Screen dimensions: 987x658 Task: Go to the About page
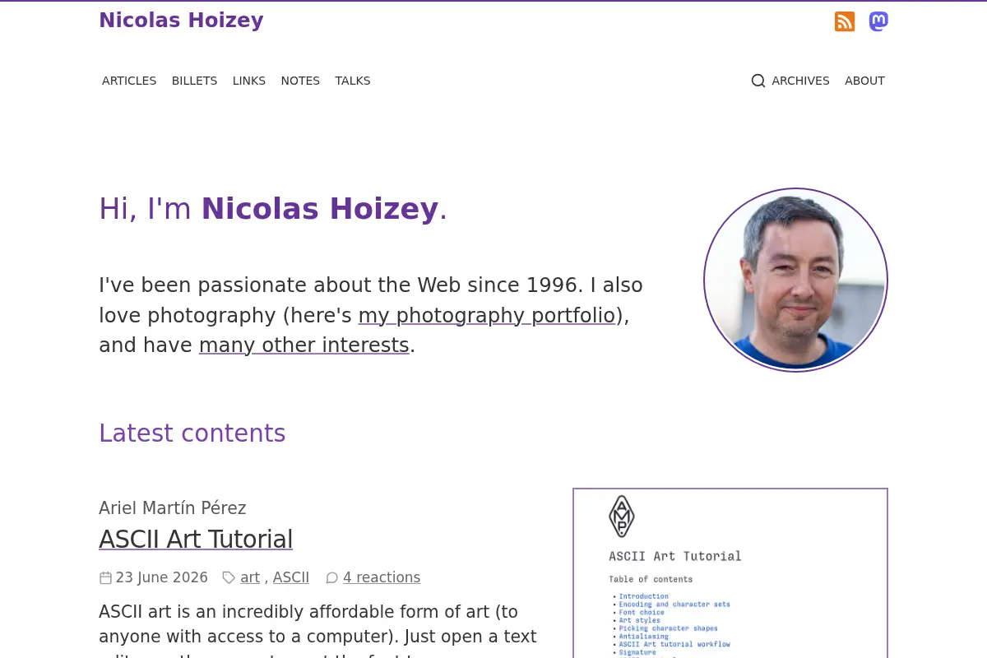point(864,81)
